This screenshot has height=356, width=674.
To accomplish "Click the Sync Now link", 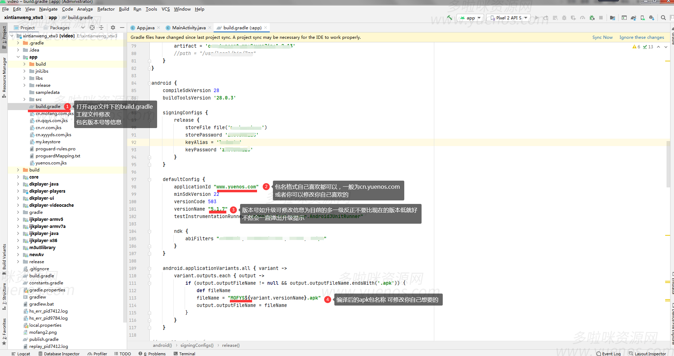I will 602,37.
